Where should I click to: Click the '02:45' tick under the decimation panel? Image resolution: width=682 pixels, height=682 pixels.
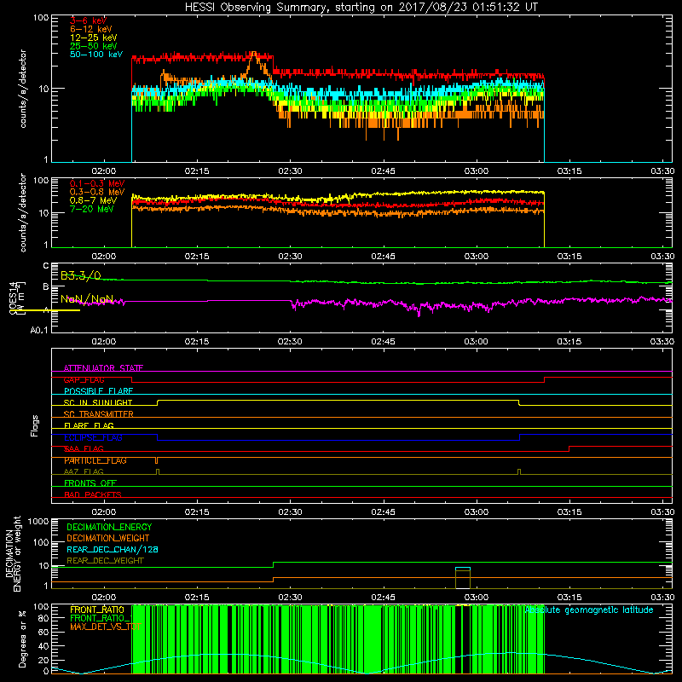tap(383, 598)
